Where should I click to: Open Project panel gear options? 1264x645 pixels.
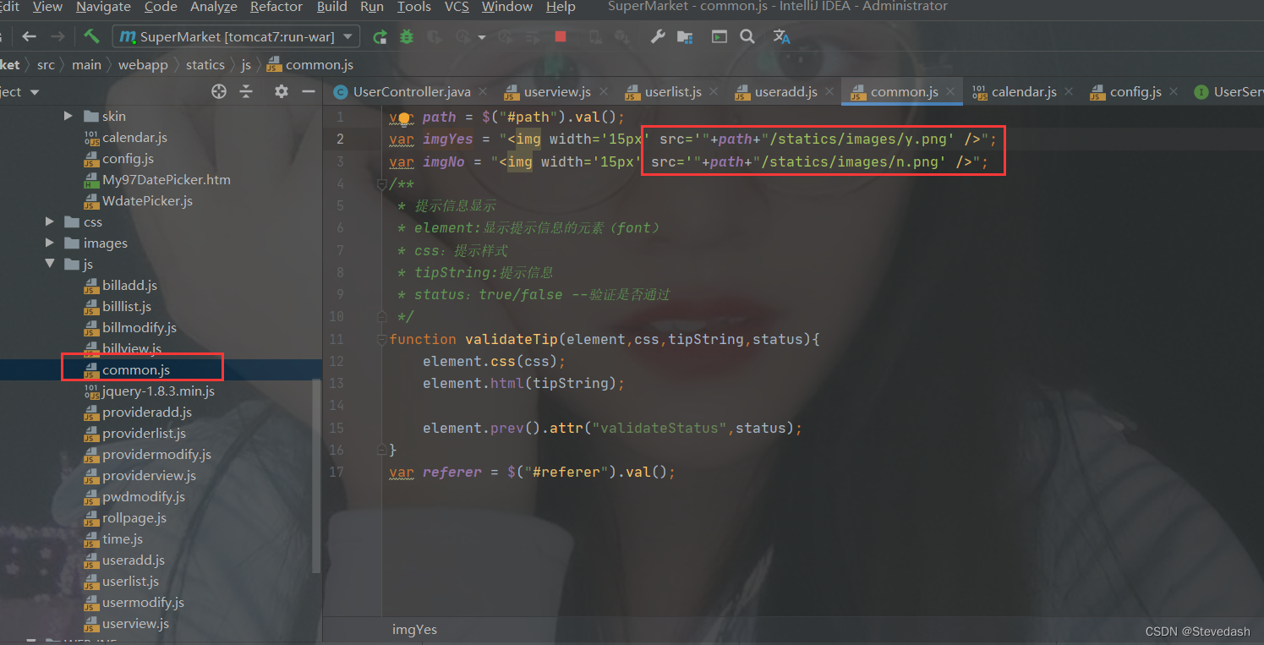(x=282, y=91)
